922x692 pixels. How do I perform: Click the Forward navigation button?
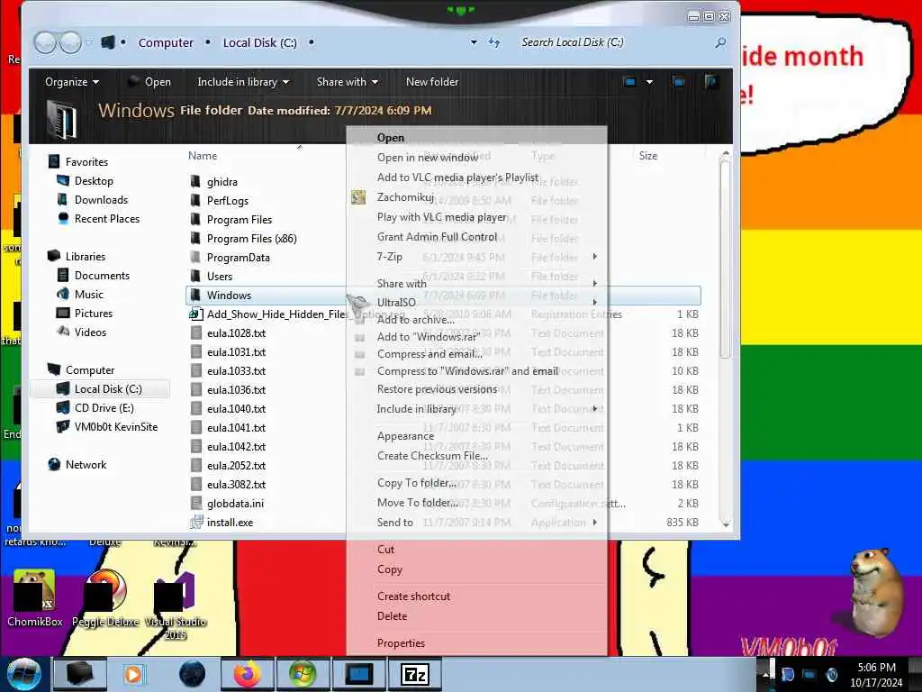pyautogui.click(x=70, y=42)
